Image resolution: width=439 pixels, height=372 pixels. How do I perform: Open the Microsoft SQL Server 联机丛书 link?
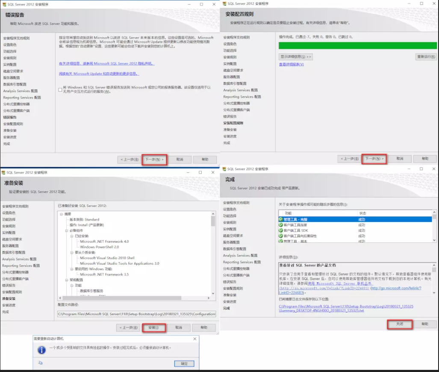click(x=340, y=283)
